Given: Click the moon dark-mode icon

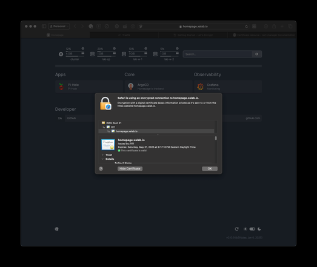Looking at the screenshot, I should (259, 229).
